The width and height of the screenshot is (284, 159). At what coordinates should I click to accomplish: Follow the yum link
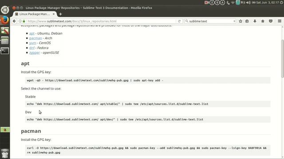[32, 43]
